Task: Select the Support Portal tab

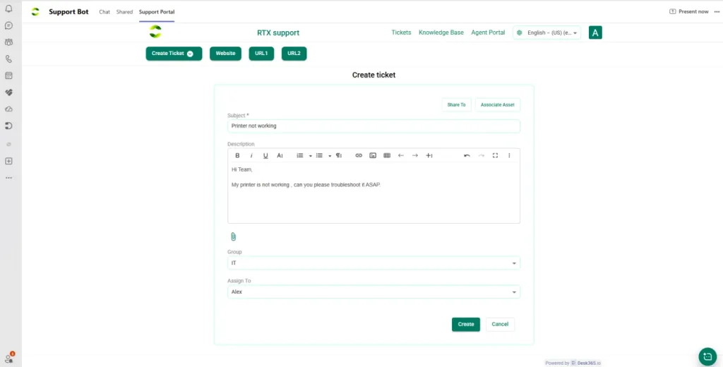Action: pyautogui.click(x=157, y=12)
